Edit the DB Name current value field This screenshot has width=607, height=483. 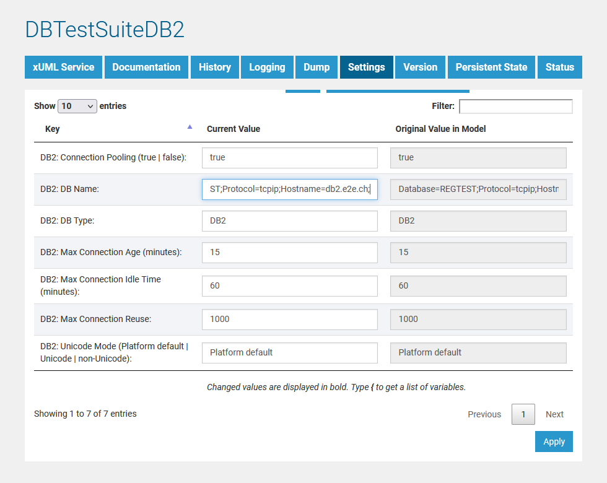tap(289, 189)
